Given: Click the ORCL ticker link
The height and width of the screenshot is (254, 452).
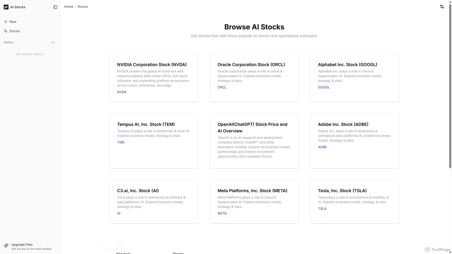Looking at the screenshot, I should tap(222, 87).
